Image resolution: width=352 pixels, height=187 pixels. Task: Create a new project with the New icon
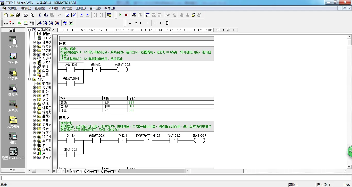tap(6, 15)
